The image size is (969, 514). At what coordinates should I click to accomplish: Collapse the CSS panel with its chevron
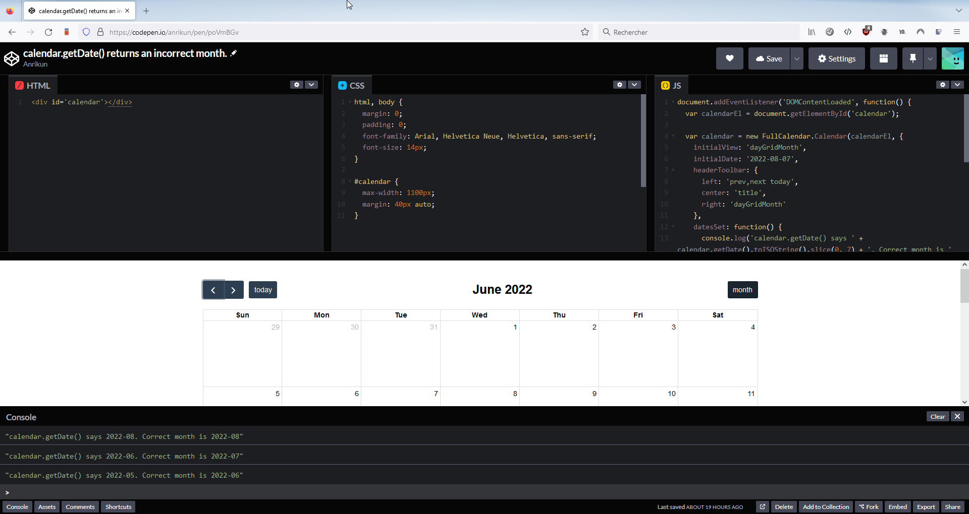tap(634, 85)
